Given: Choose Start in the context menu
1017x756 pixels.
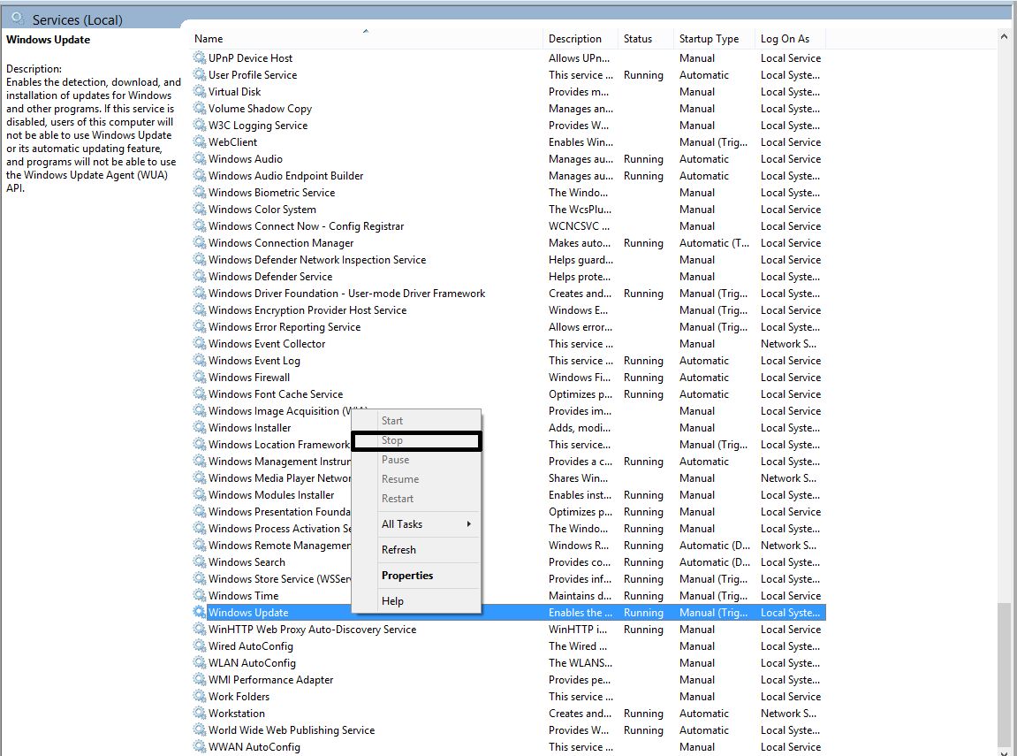Looking at the screenshot, I should pos(416,421).
